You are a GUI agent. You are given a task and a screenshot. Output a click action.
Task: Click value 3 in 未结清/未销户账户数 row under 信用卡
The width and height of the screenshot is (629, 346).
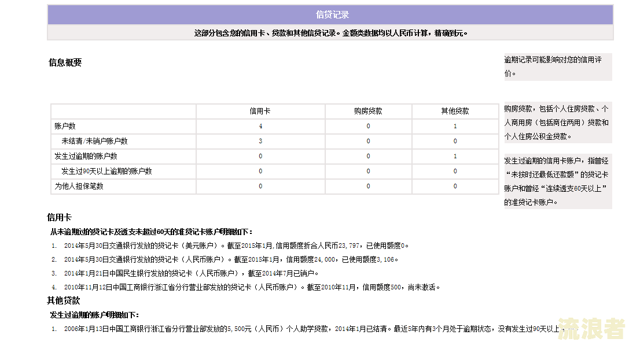(x=260, y=141)
